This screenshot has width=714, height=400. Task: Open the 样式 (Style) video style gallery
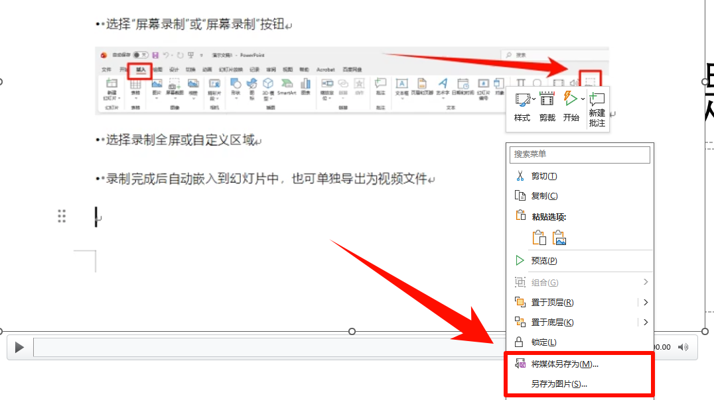click(x=522, y=106)
